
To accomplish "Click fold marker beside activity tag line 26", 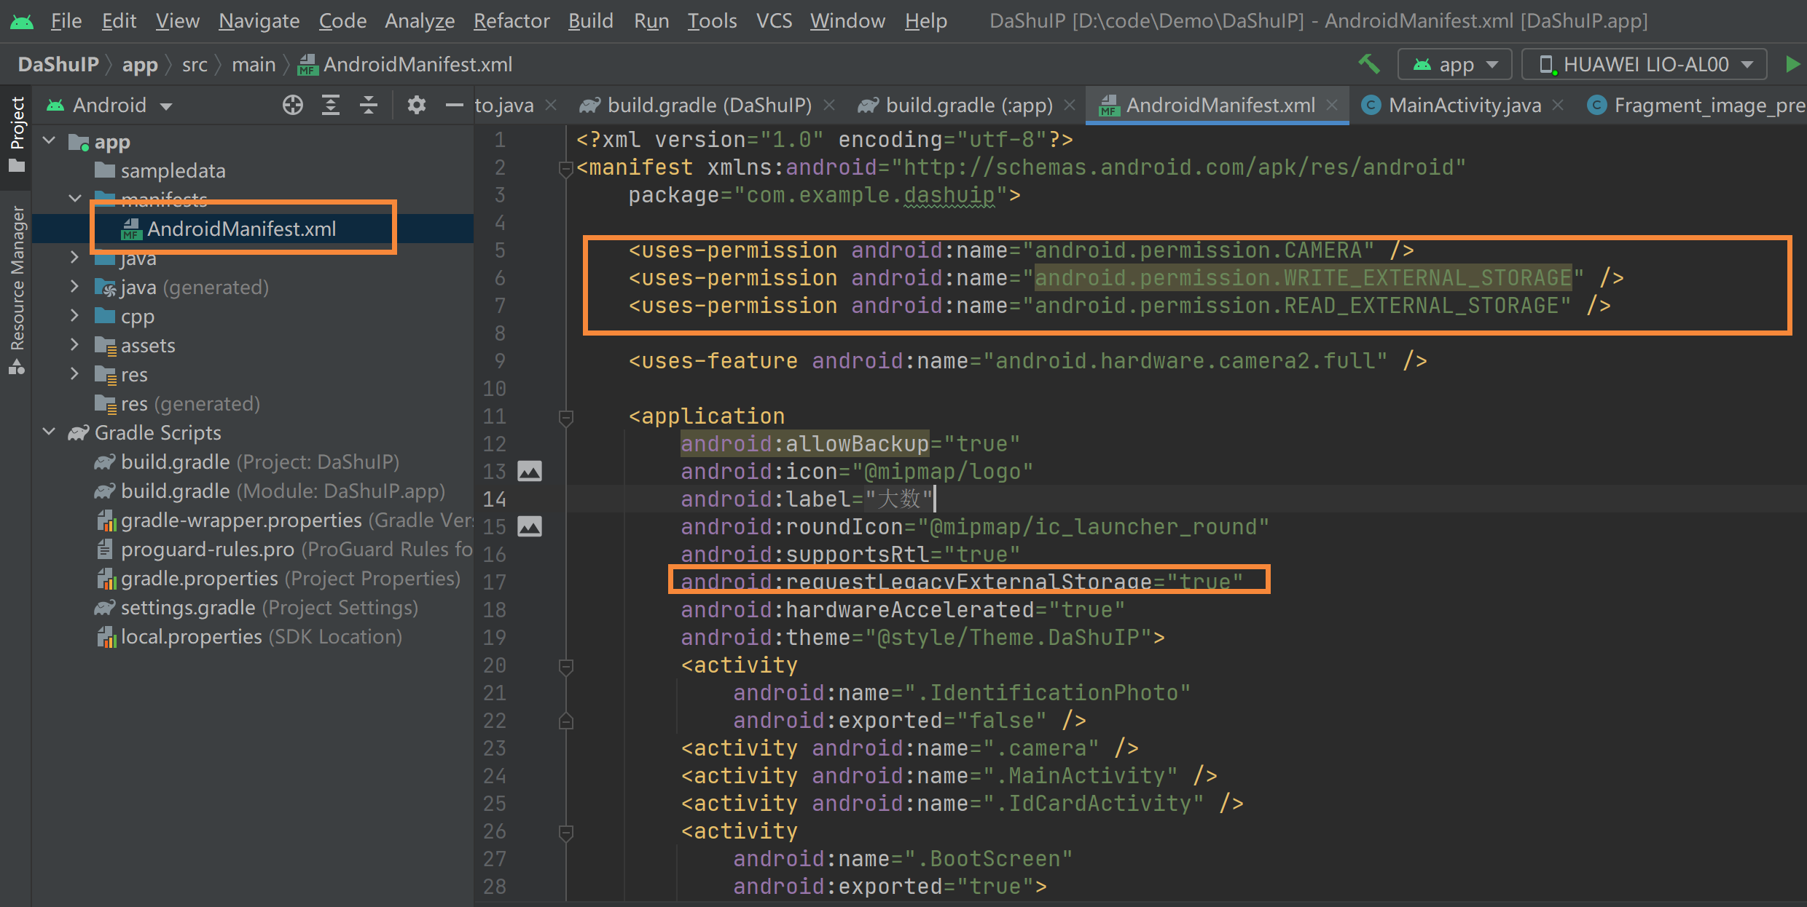I will pyautogui.click(x=565, y=832).
